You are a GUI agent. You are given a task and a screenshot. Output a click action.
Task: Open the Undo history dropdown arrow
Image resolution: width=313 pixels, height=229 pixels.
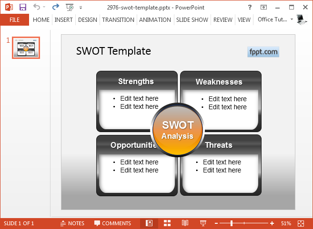point(45,8)
